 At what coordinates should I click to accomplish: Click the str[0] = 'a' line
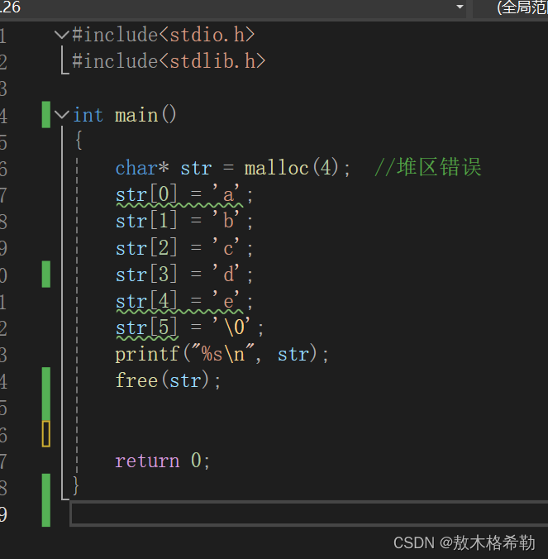click(184, 195)
